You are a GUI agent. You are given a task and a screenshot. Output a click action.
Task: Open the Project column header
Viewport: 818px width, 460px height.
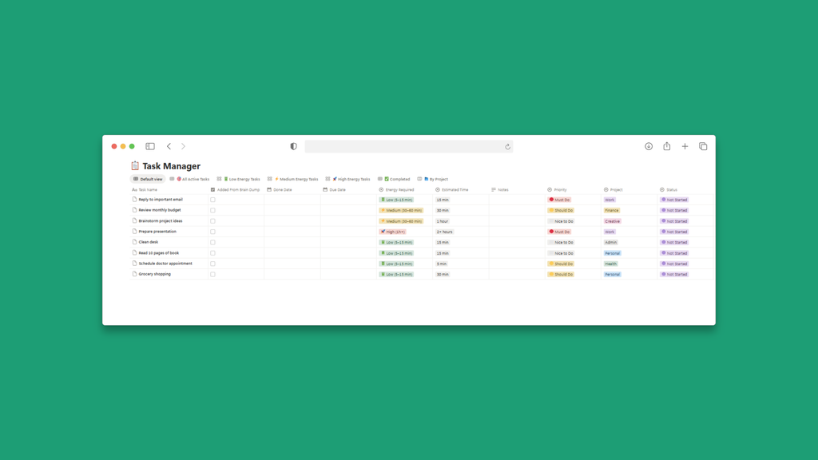pos(613,190)
